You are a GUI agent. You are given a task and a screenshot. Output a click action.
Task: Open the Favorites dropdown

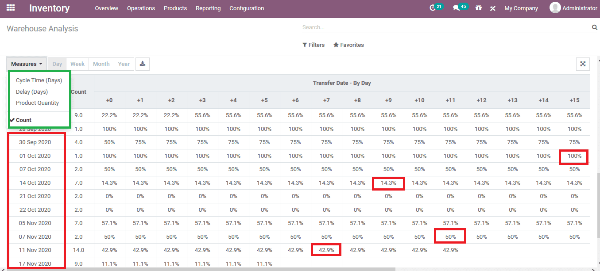pyautogui.click(x=348, y=45)
